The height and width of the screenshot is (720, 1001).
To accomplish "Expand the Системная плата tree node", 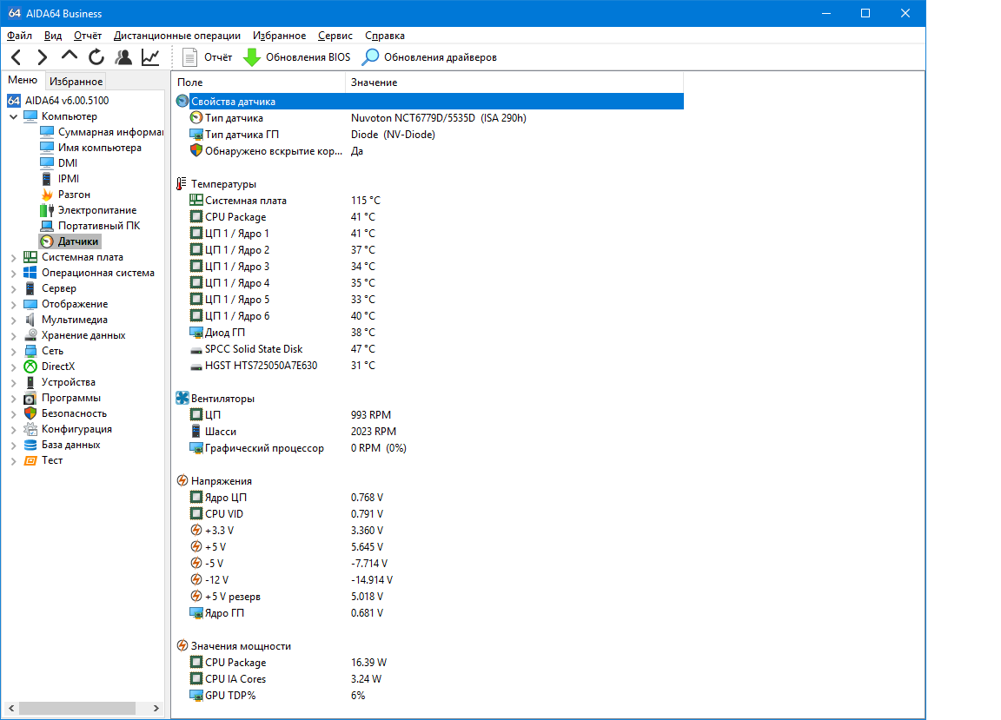I will click(13, 257).
